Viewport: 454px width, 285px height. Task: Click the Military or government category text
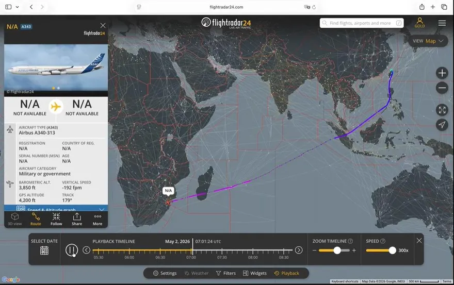click(x=44, y=174)
